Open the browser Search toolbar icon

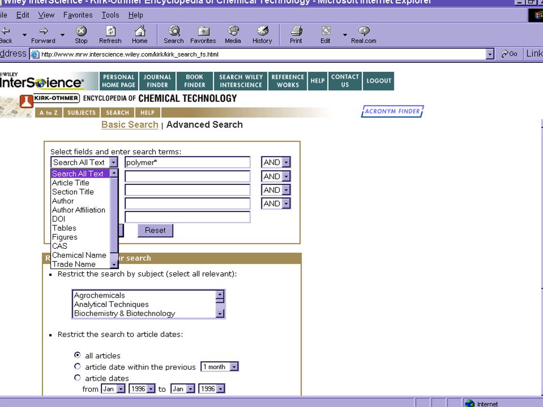174,31
